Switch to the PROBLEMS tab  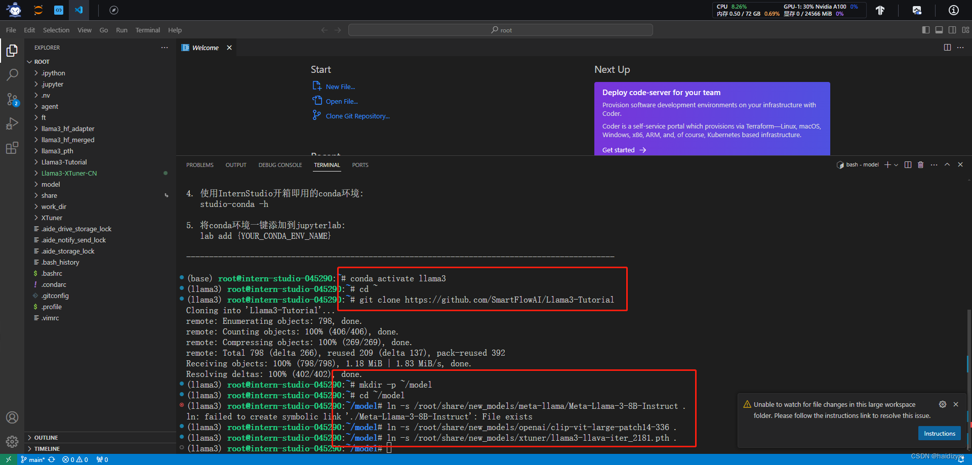[x=200, y=165]
